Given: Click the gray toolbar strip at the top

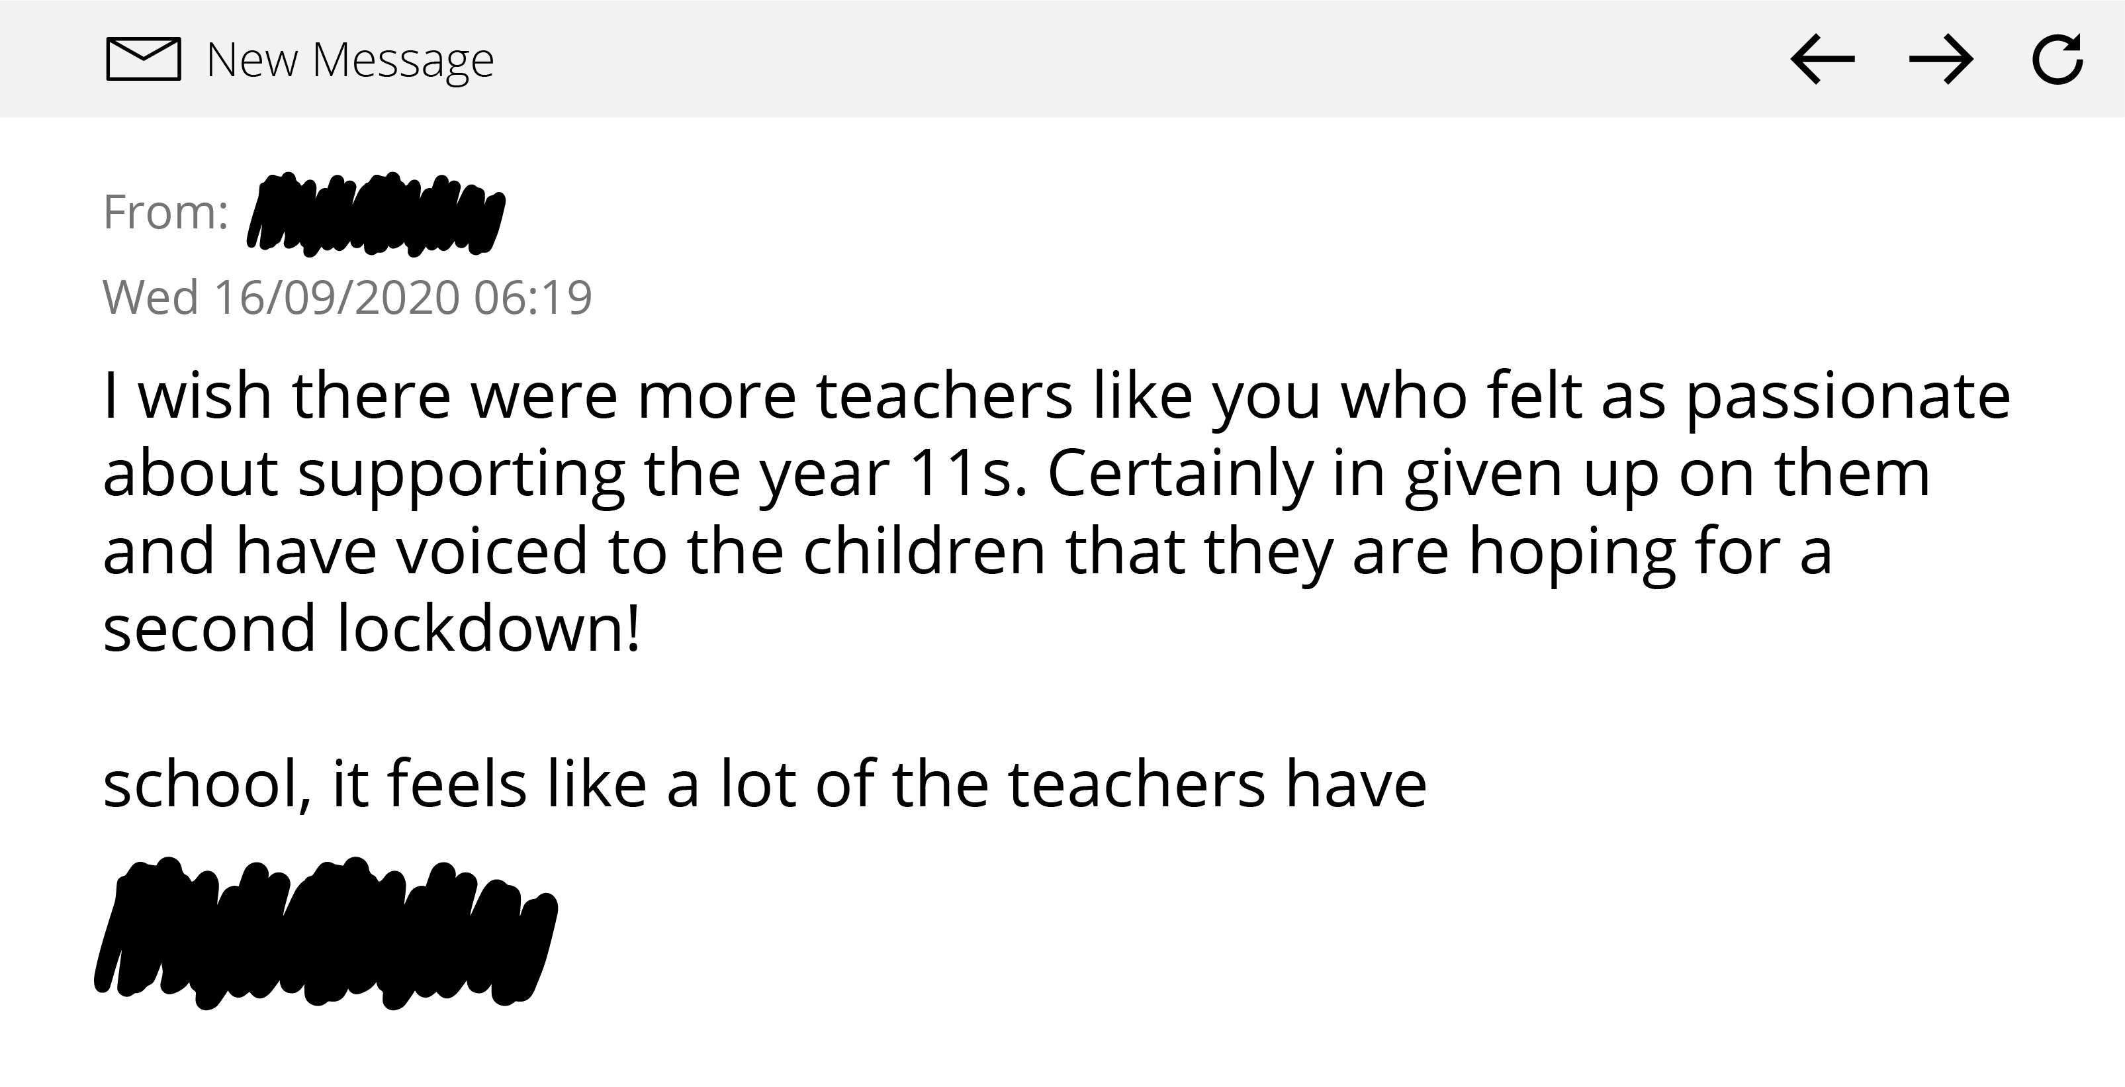Looking at the screenshot, I should click(x=1063, y=60).
